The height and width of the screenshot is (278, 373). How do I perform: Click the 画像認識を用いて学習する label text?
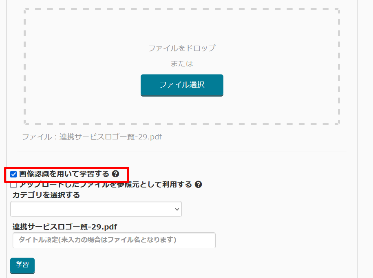64,174
